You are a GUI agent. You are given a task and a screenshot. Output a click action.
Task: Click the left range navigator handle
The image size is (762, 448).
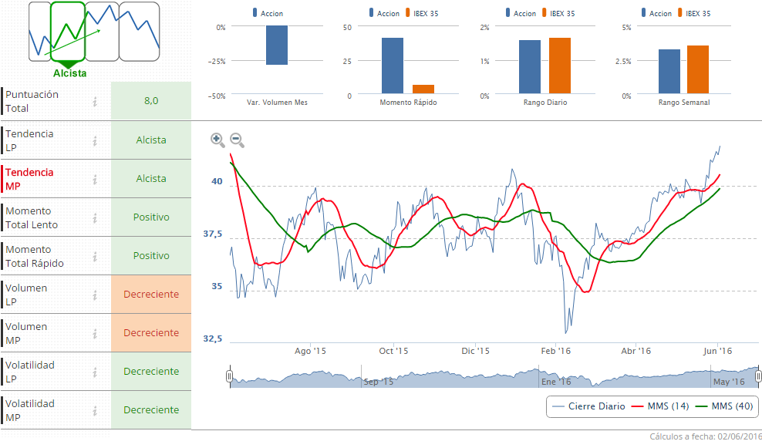(x=229, y=376)
